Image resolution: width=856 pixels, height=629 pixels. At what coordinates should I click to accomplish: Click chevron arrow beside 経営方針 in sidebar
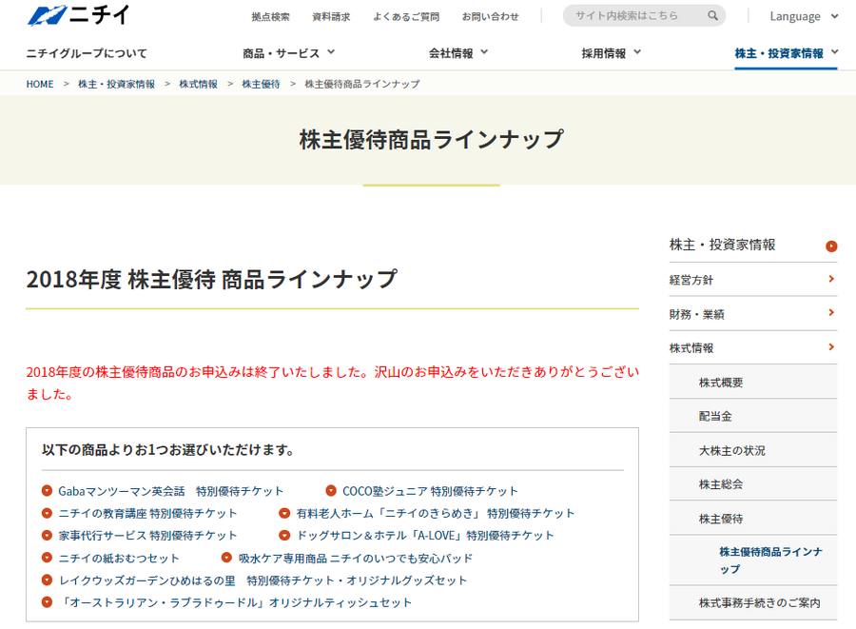tap(831, 279)
